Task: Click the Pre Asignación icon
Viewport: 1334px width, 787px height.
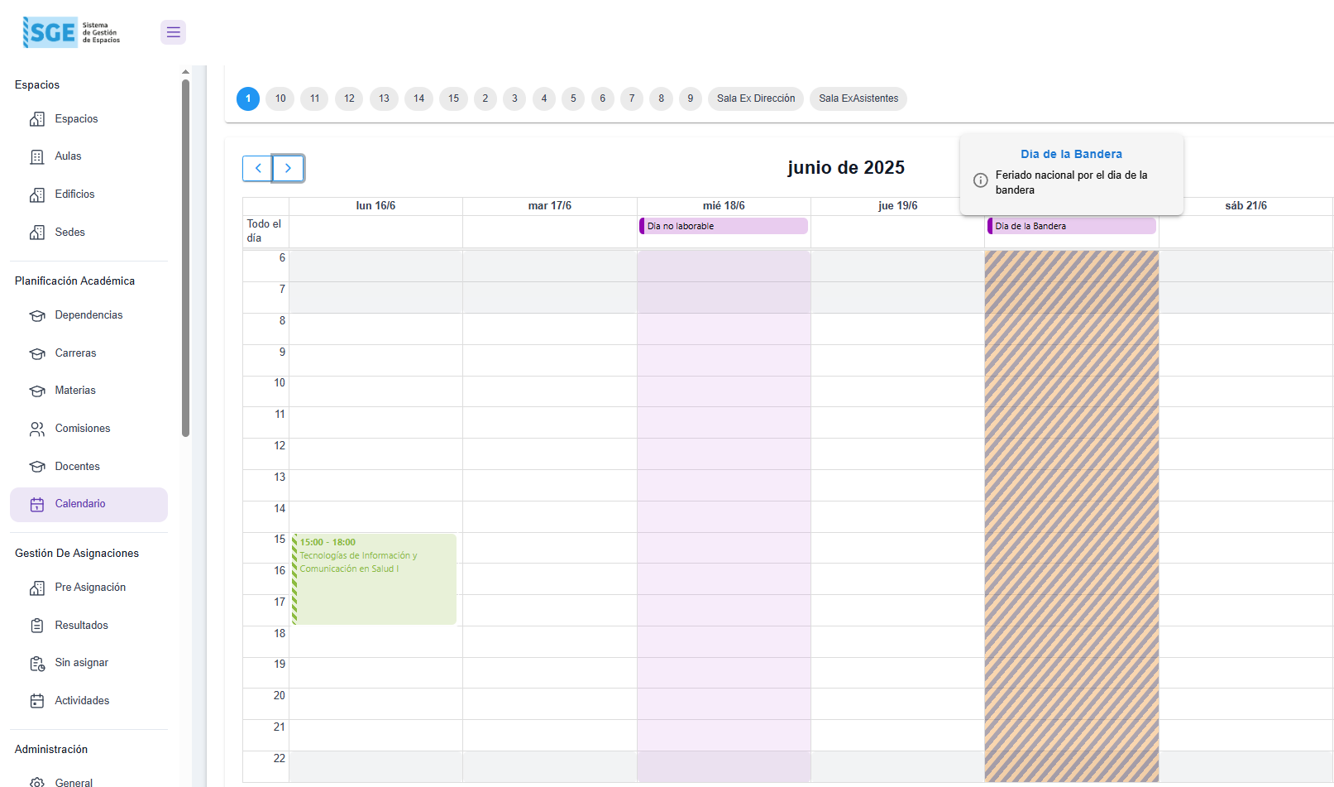Action: pyautogui.click(x=37, y=588)
